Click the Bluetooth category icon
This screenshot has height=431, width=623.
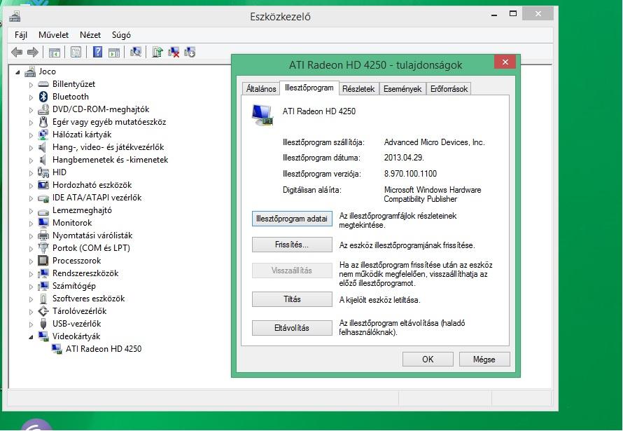point(43,97)
